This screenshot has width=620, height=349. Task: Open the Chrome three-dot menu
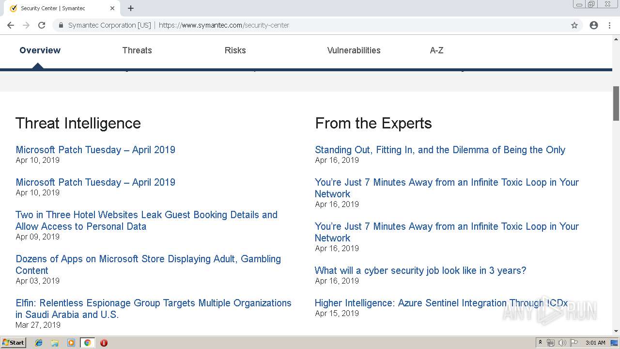pyautogui.click(x=609, y=25)
